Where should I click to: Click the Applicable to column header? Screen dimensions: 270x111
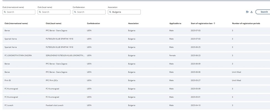pyautogui.click(x=175, y=24)
